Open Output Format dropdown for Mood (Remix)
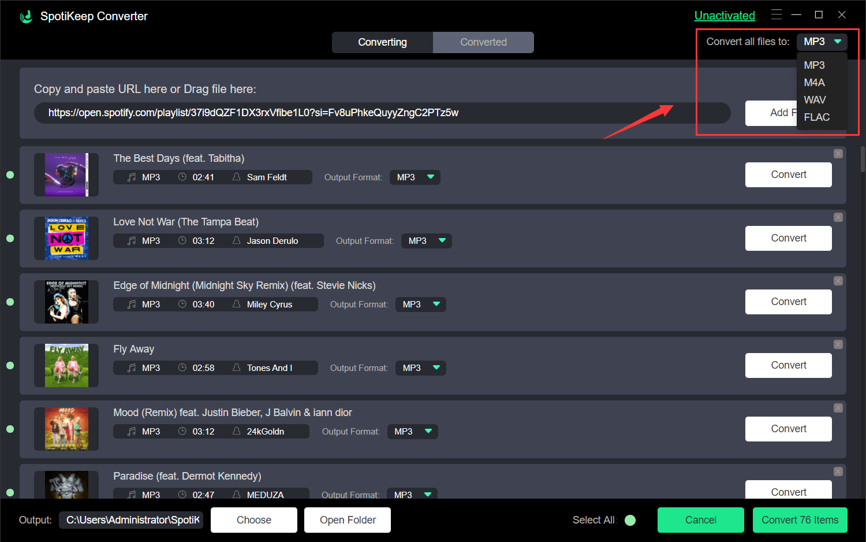 [412, 432]
